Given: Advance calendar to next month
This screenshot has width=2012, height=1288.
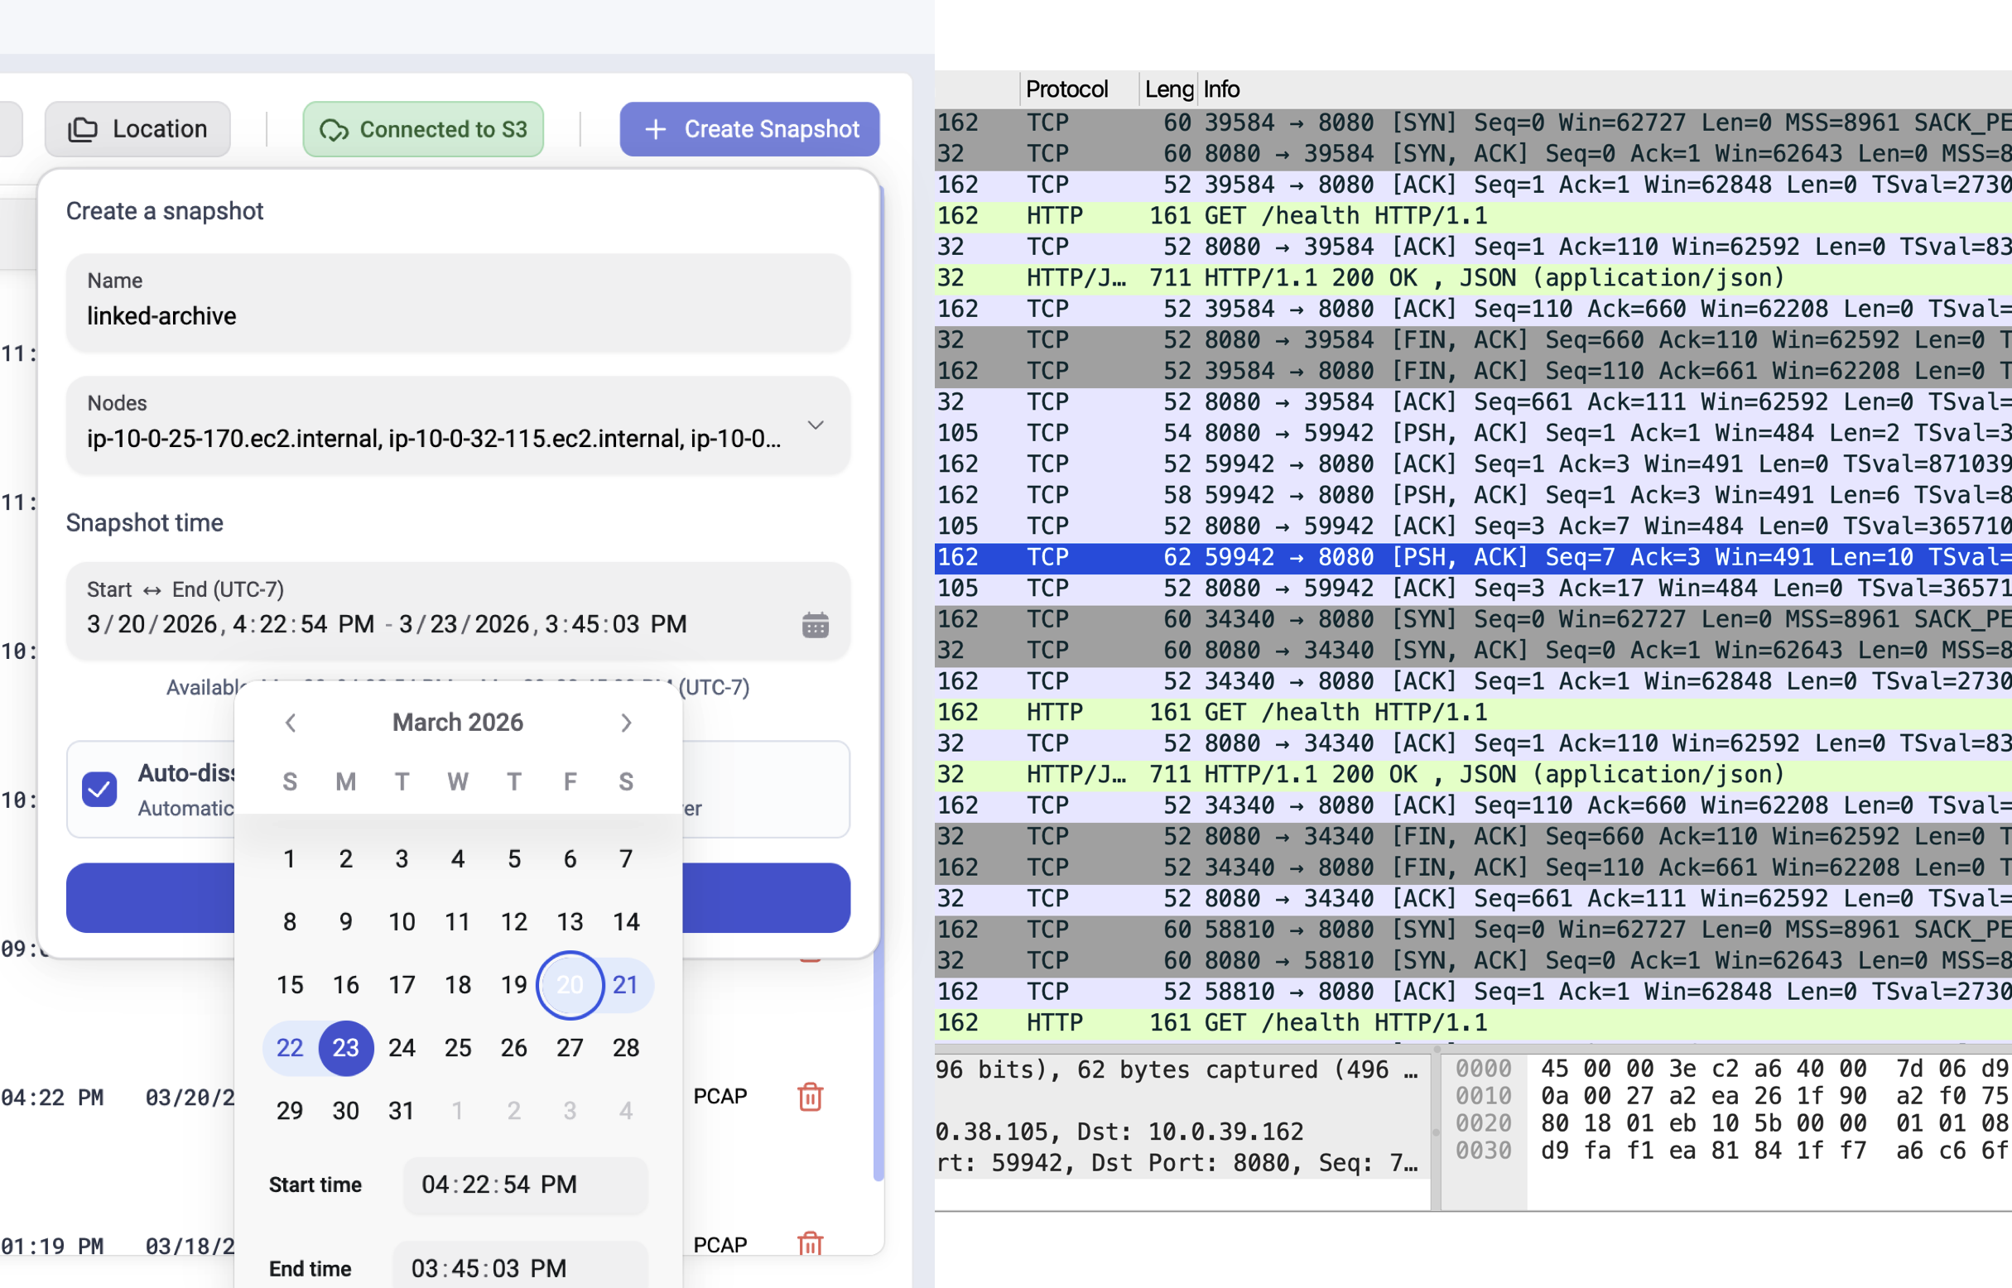Looking at the screenshot, I should pyautogui.click(x=626, y=723).
